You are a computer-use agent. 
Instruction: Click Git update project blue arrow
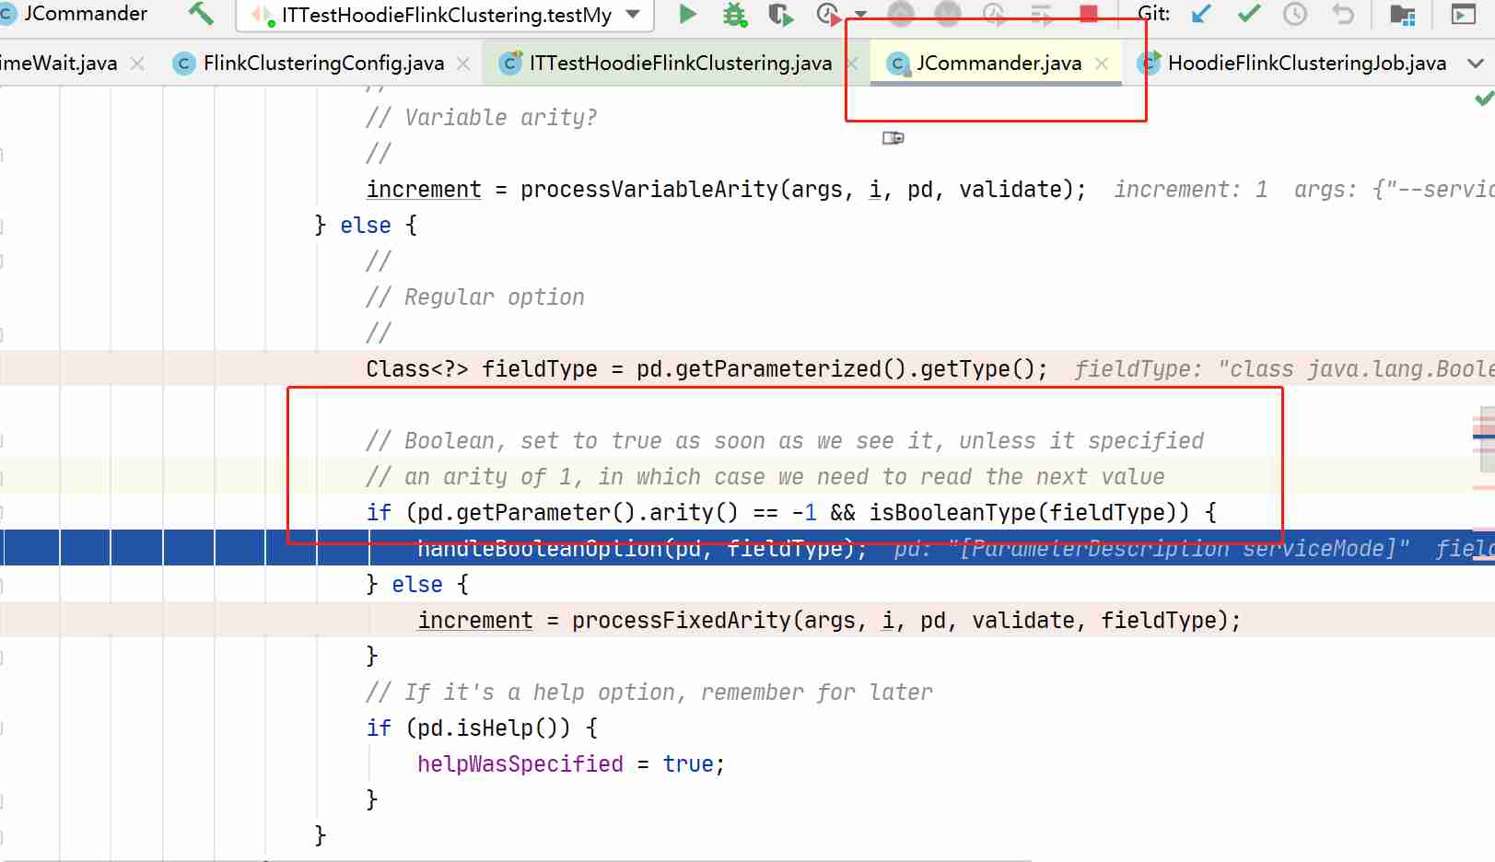pyautogui.click(x=1201, y=14)
